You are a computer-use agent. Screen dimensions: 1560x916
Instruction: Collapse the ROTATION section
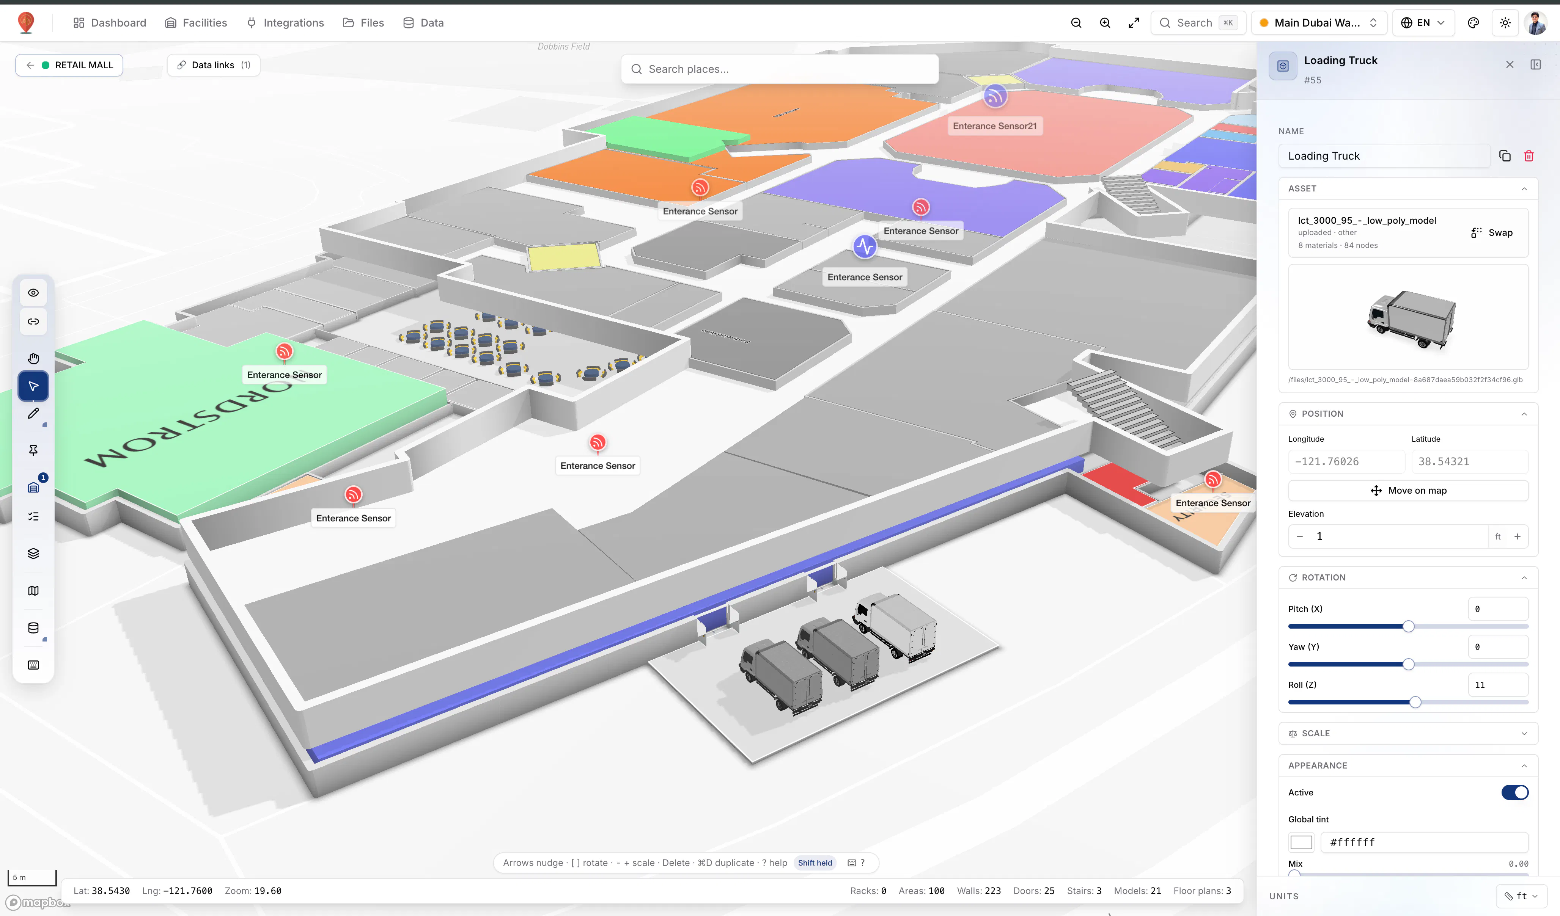click(x=1524, y=578)
